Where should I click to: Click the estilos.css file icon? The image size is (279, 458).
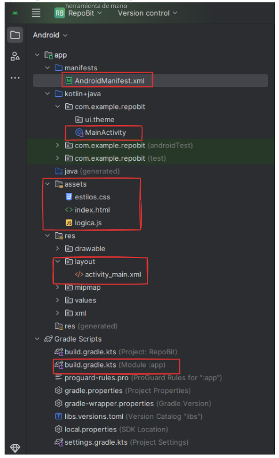[69, 197]
